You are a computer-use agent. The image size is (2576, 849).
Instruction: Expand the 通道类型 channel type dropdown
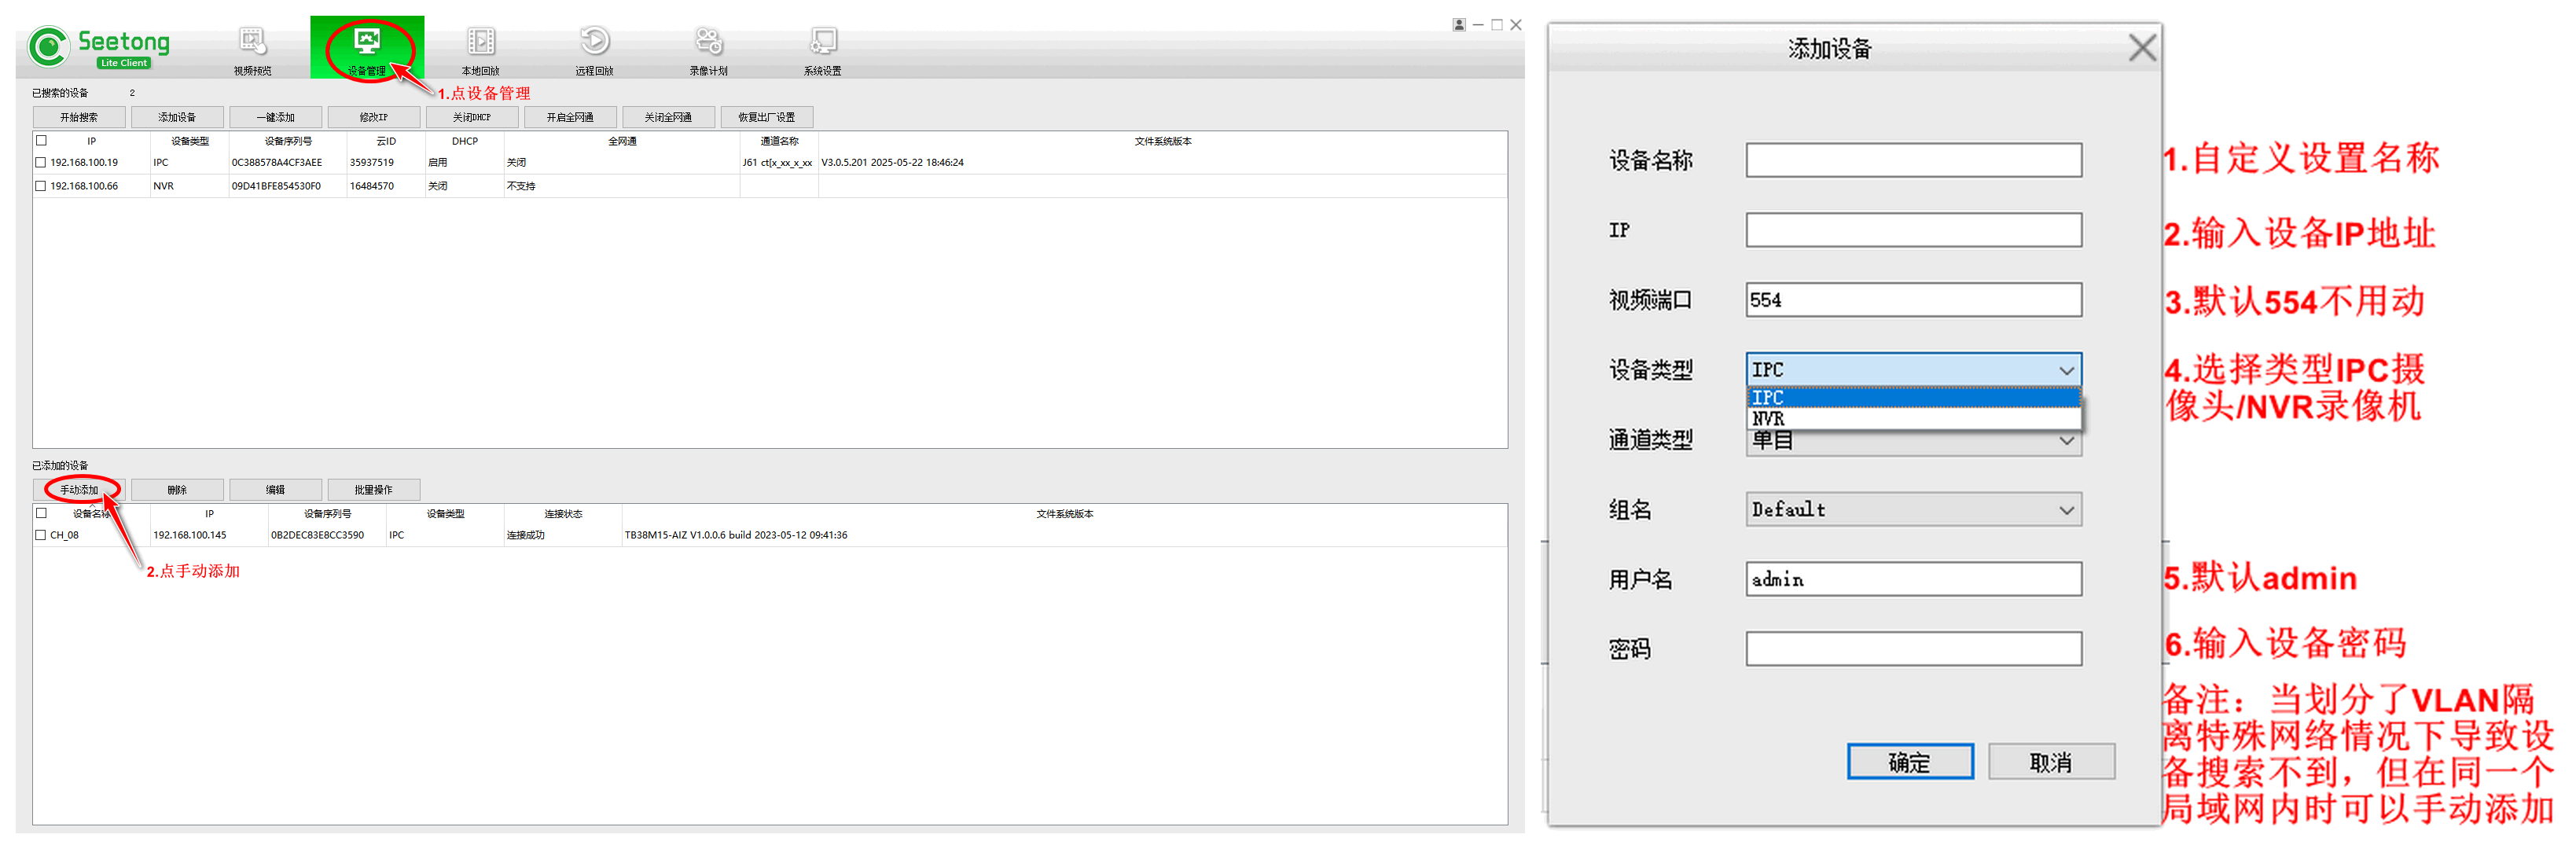click(x=2066, y=441)
